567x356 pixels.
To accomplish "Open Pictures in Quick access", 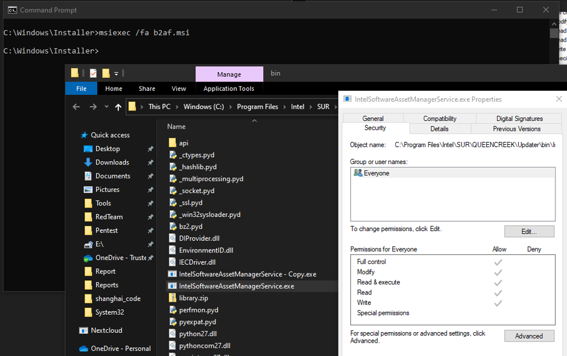I will coord(107,190).
